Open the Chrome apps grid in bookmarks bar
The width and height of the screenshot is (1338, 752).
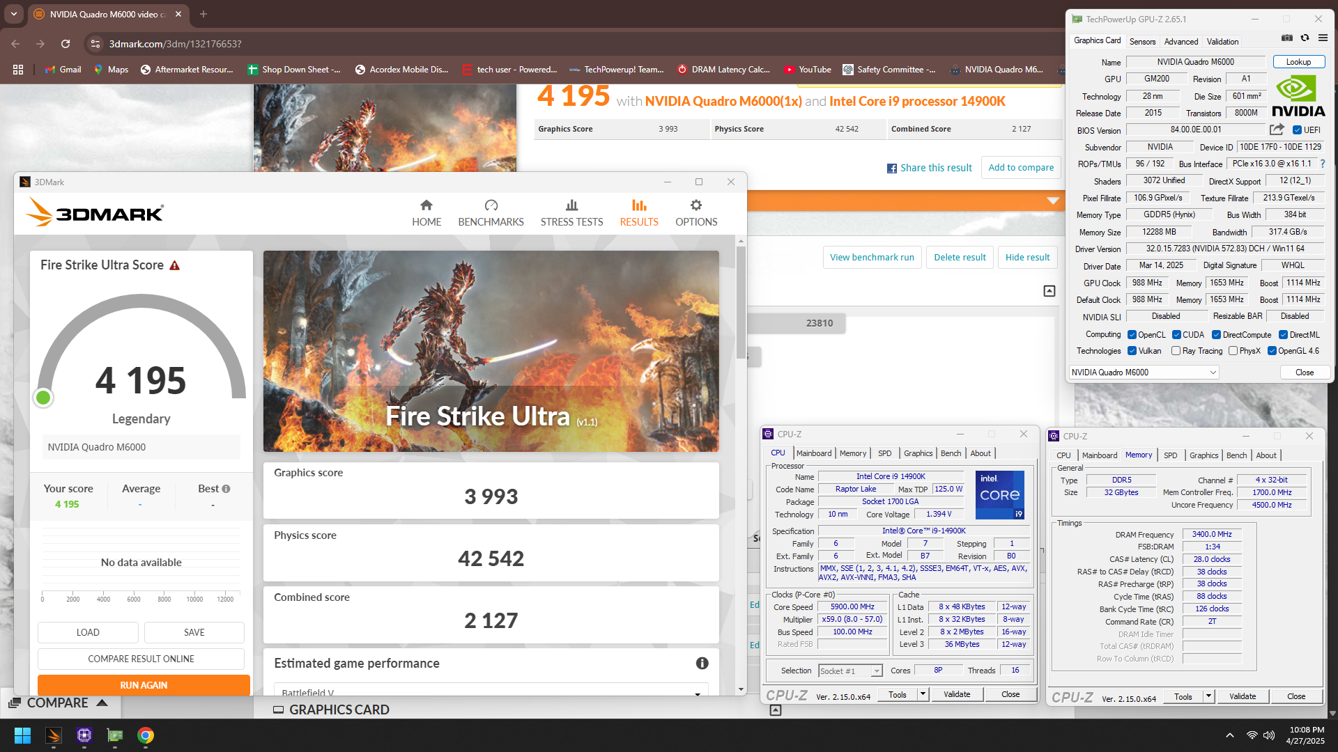coord(18,70)
